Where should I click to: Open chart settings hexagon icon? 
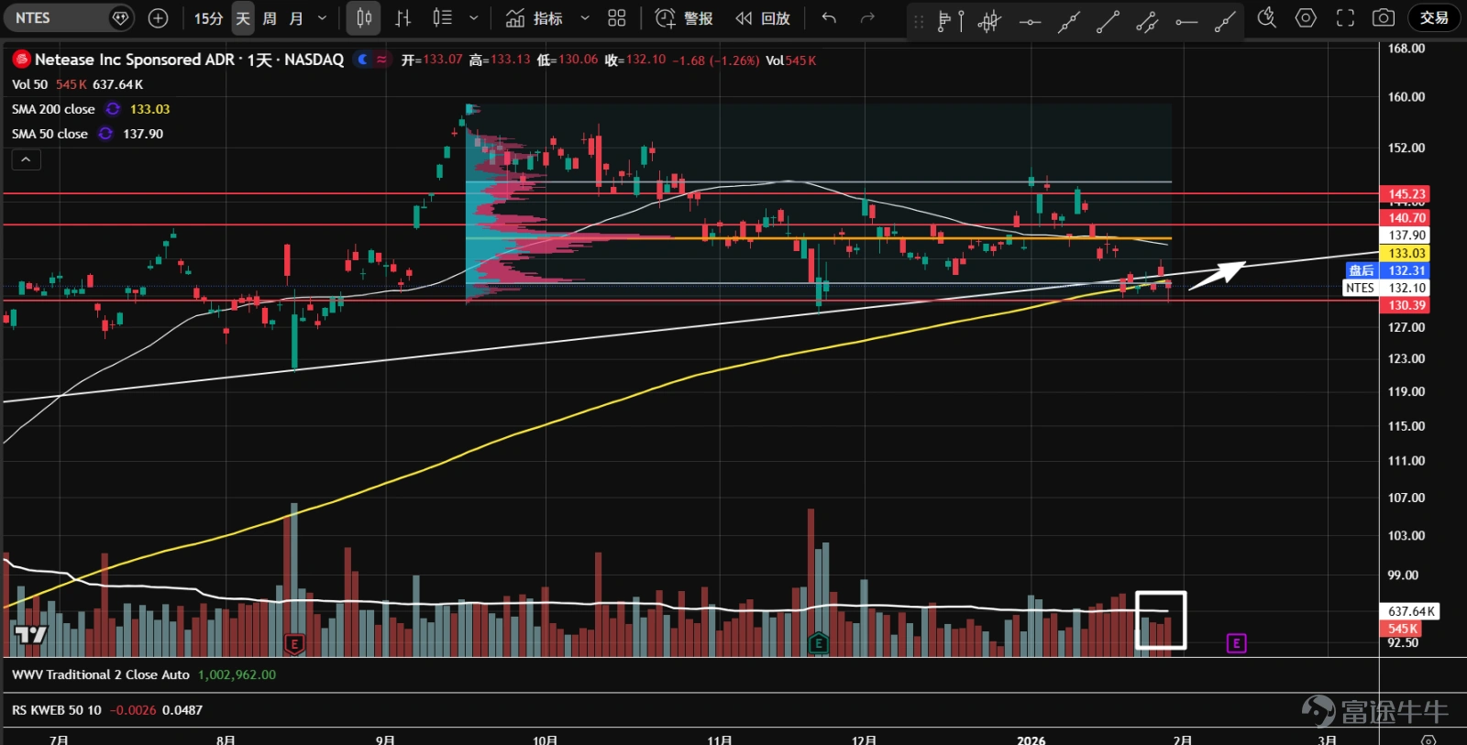1306,17
